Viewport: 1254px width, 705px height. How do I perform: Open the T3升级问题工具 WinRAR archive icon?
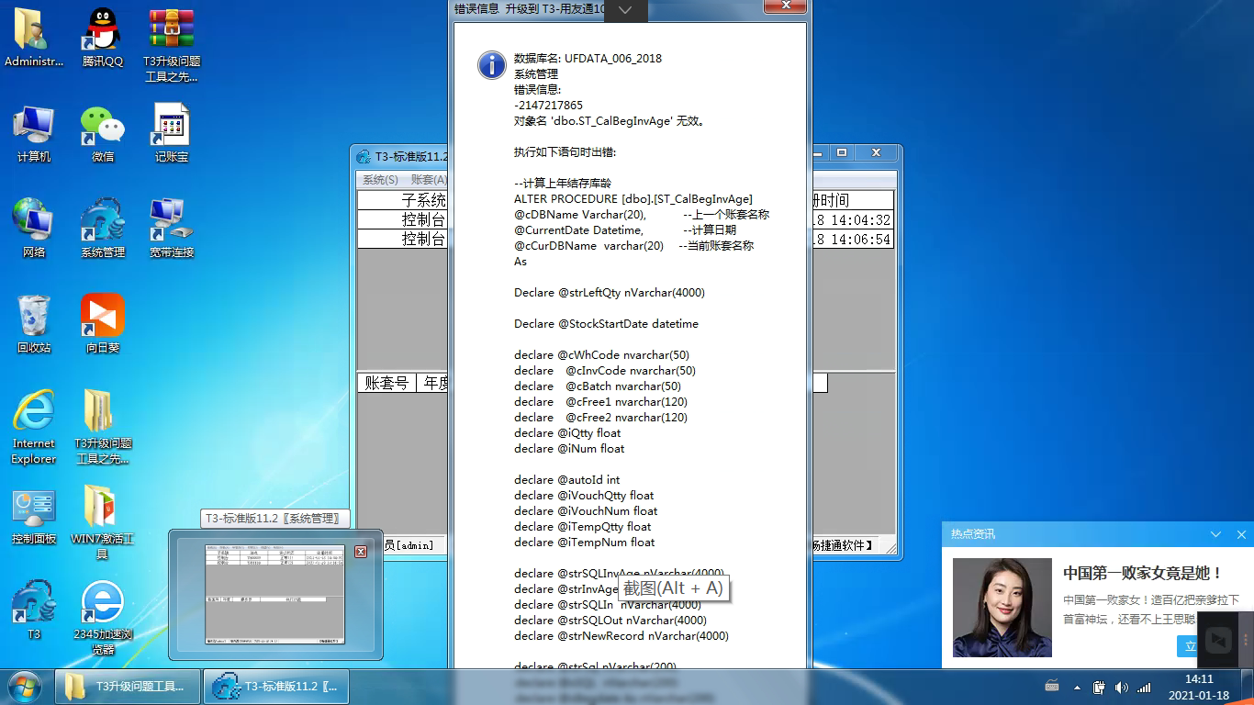tap(172, 46)
